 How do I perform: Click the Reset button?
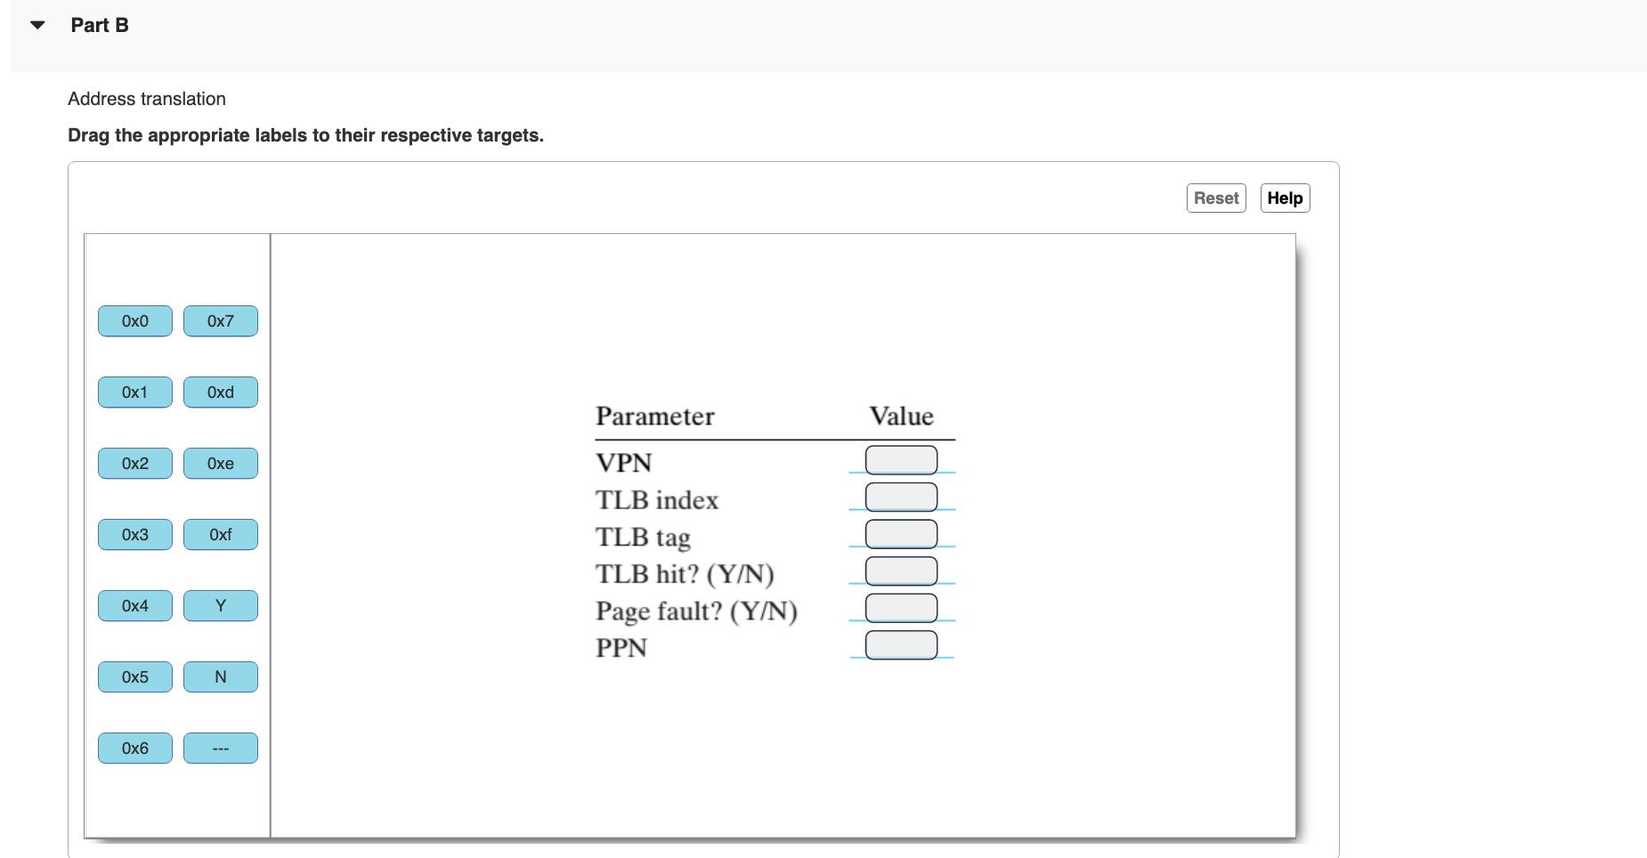tap(1215, 198)
